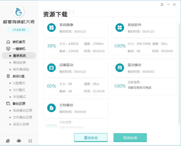Collapse the 一键重装 sidebar section
This screenshot has width=181, height=146.
(x=19, y=49)
